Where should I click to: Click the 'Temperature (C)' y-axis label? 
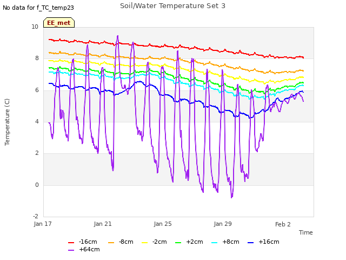(x=7, y=122)
